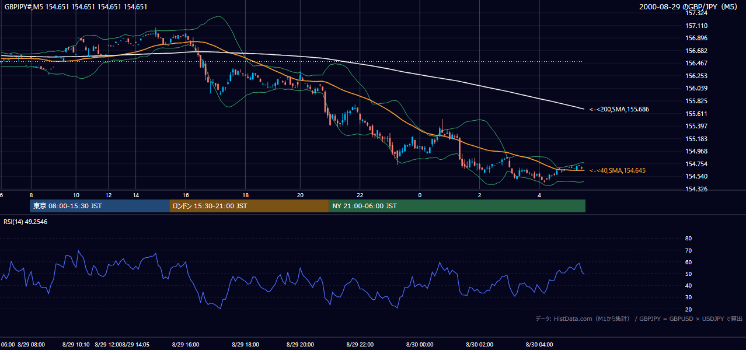Click the price axis label 157.324

click(x=696, y=13)
